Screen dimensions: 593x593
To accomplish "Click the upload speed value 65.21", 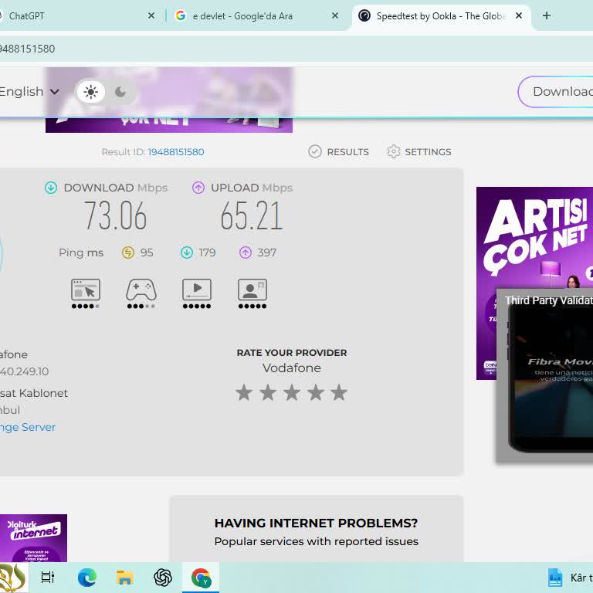I will 252,215.
